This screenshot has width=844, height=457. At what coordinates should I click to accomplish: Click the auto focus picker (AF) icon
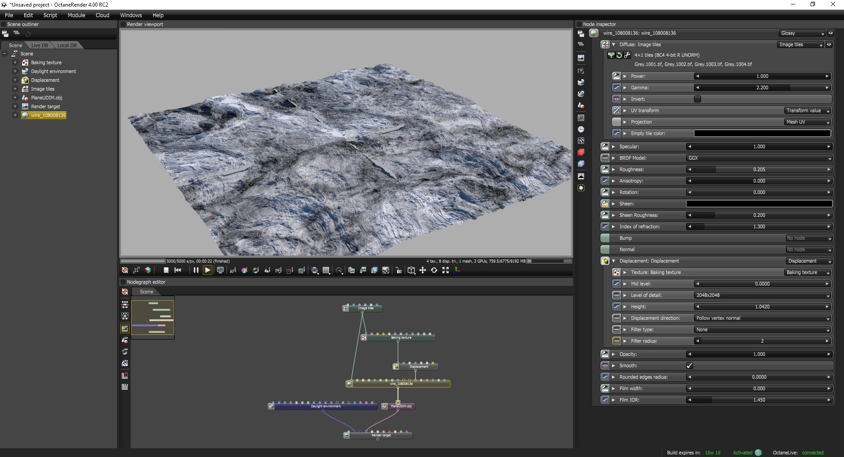point(233,271)
